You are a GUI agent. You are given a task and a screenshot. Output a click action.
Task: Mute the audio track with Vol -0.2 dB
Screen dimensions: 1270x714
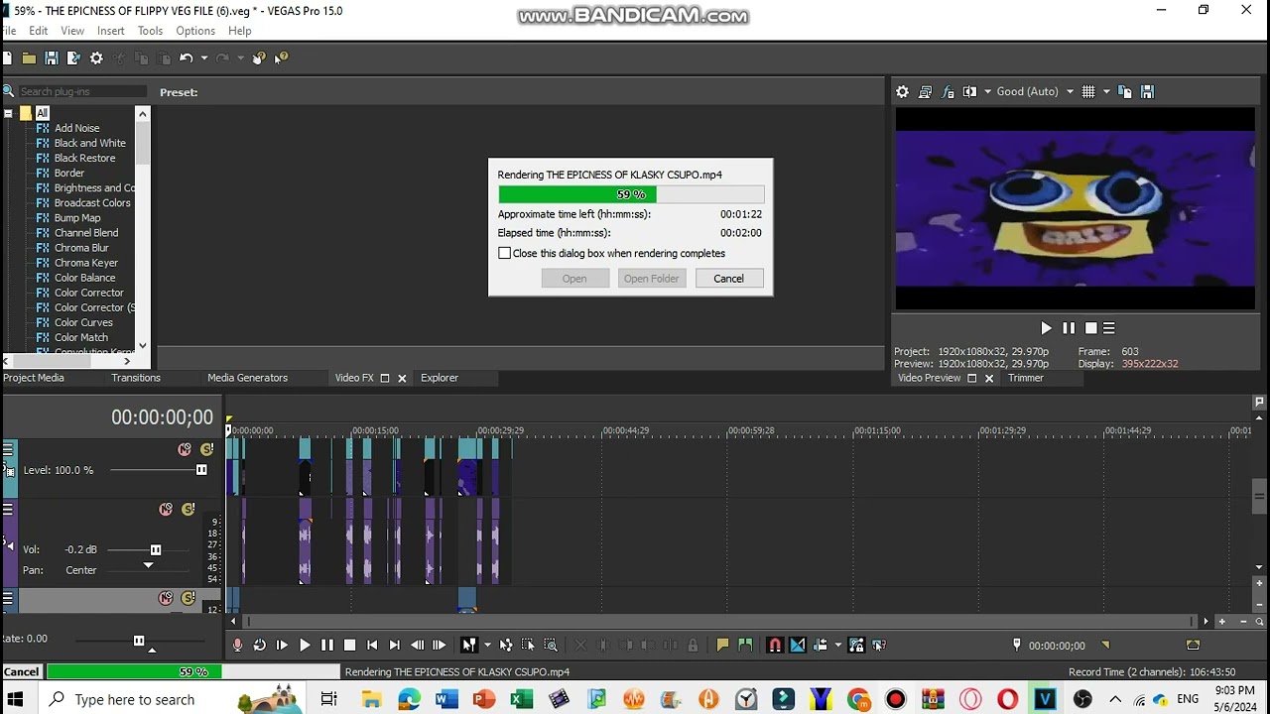click(166, 510)
